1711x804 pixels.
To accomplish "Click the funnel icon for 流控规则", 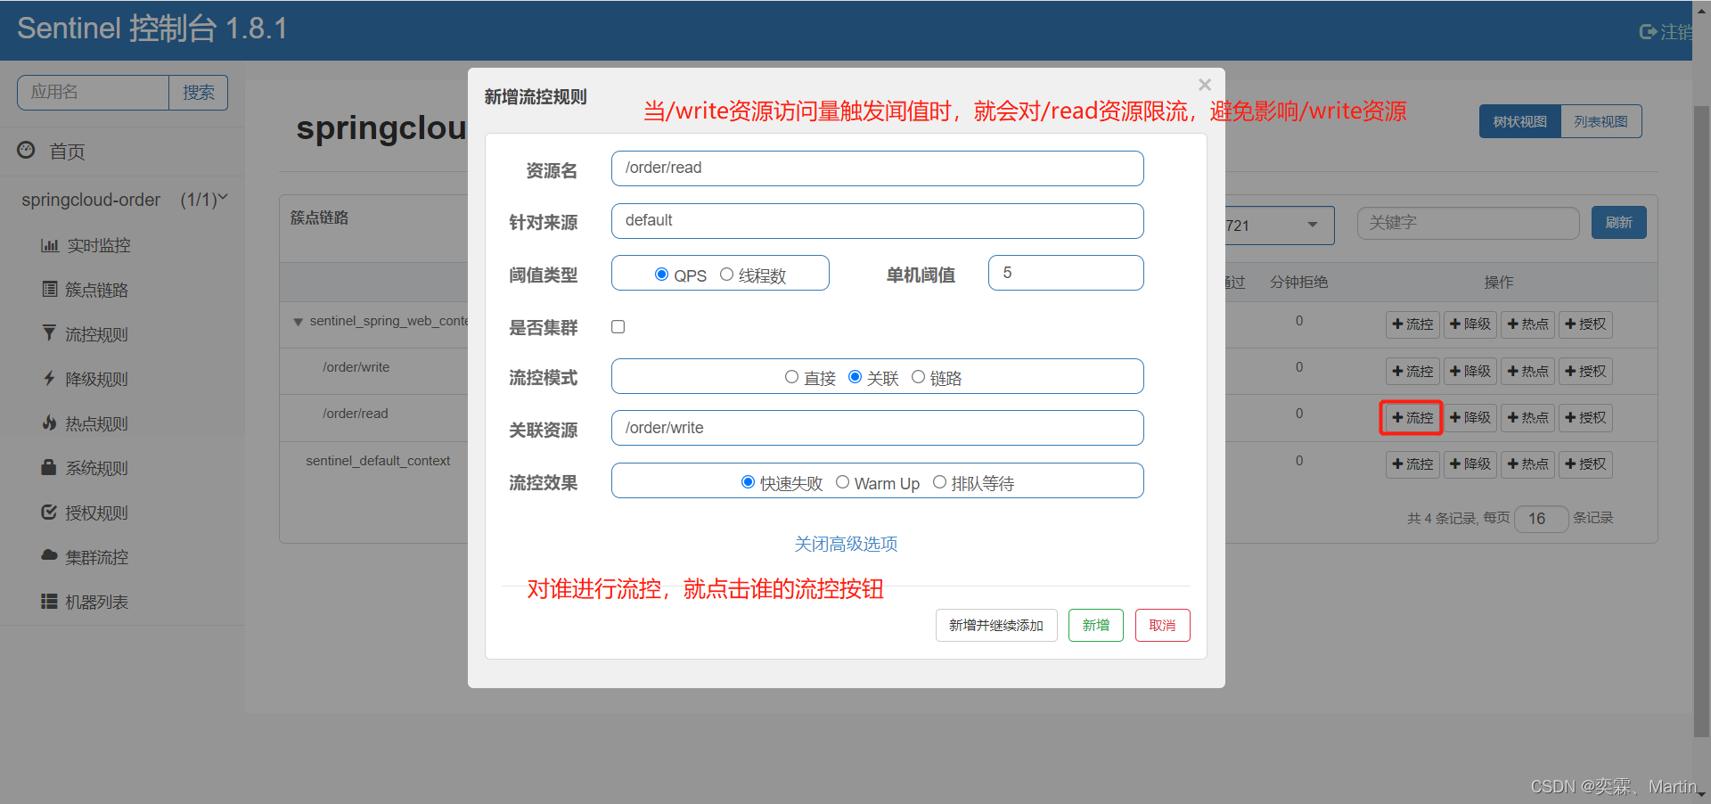I will [49, 333].
